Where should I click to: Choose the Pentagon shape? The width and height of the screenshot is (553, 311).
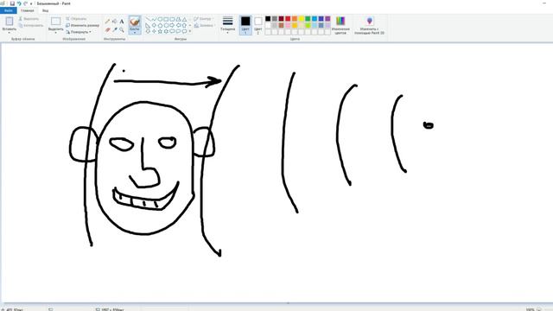coord(160,25)
